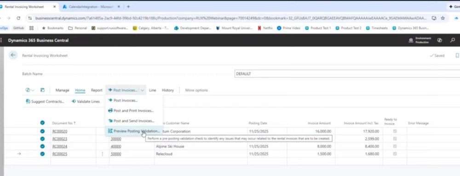
Task: Open customer number link 50000
Action: [x=116, y=154]
